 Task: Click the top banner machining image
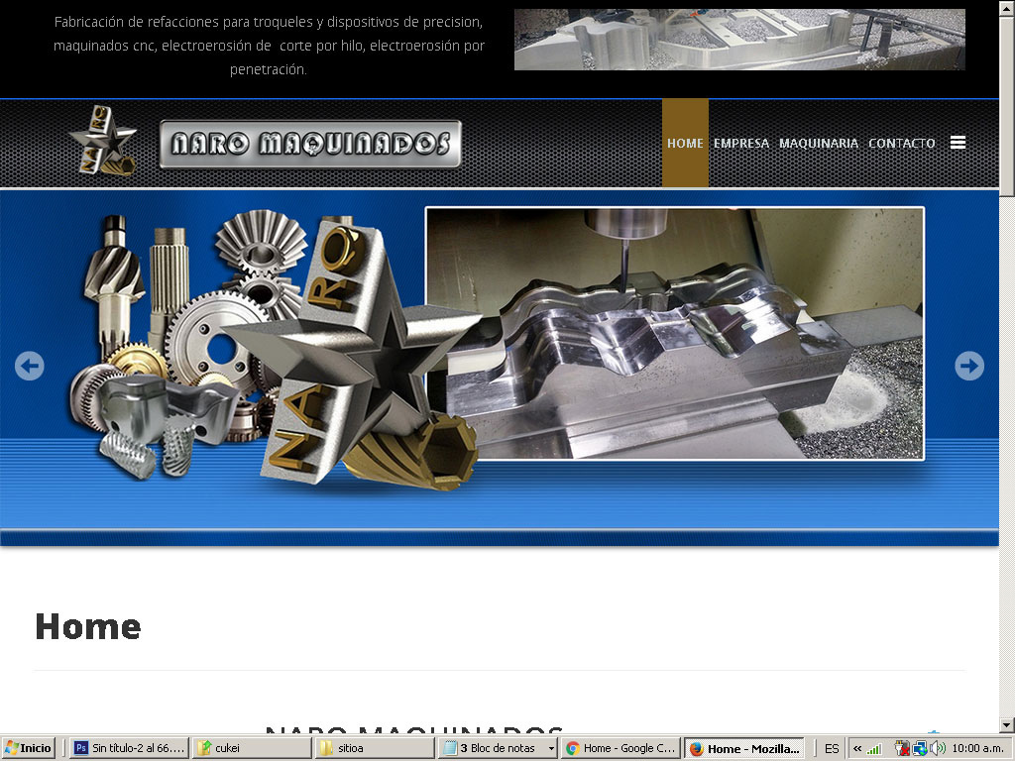(739, 40)
